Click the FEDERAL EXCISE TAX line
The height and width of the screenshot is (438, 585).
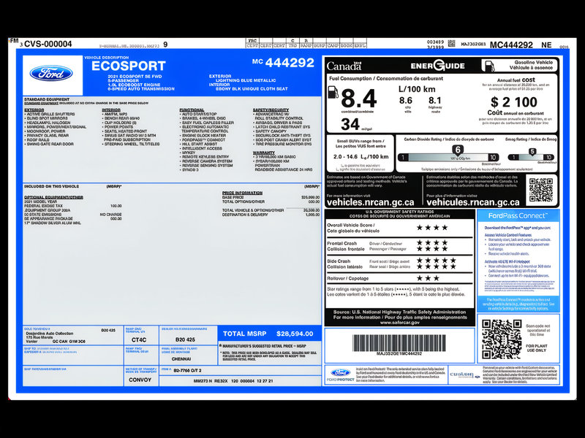72,206
